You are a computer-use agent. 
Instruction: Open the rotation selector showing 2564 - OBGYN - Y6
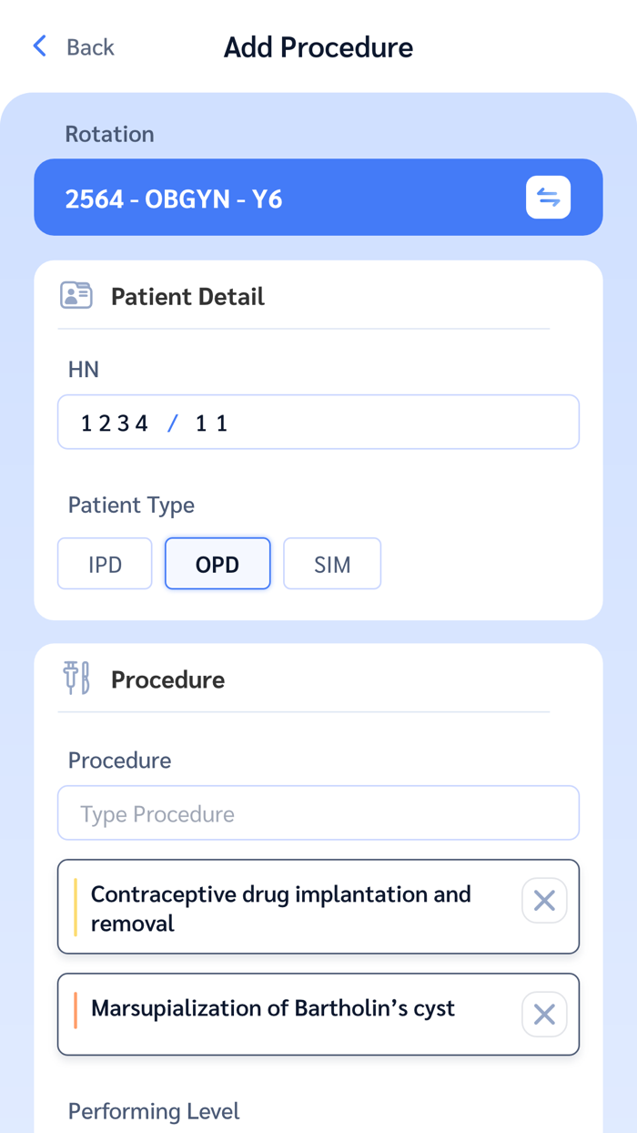(273, 197)
